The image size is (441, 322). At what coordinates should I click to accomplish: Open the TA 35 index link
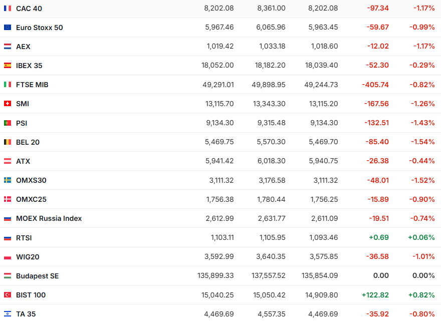(26, 314)
